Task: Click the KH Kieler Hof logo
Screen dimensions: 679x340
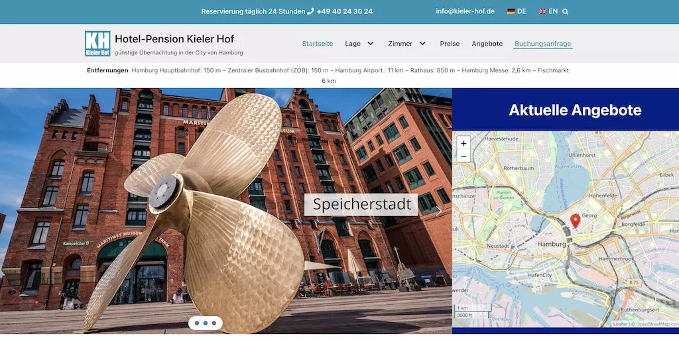Action: point(97,43)
